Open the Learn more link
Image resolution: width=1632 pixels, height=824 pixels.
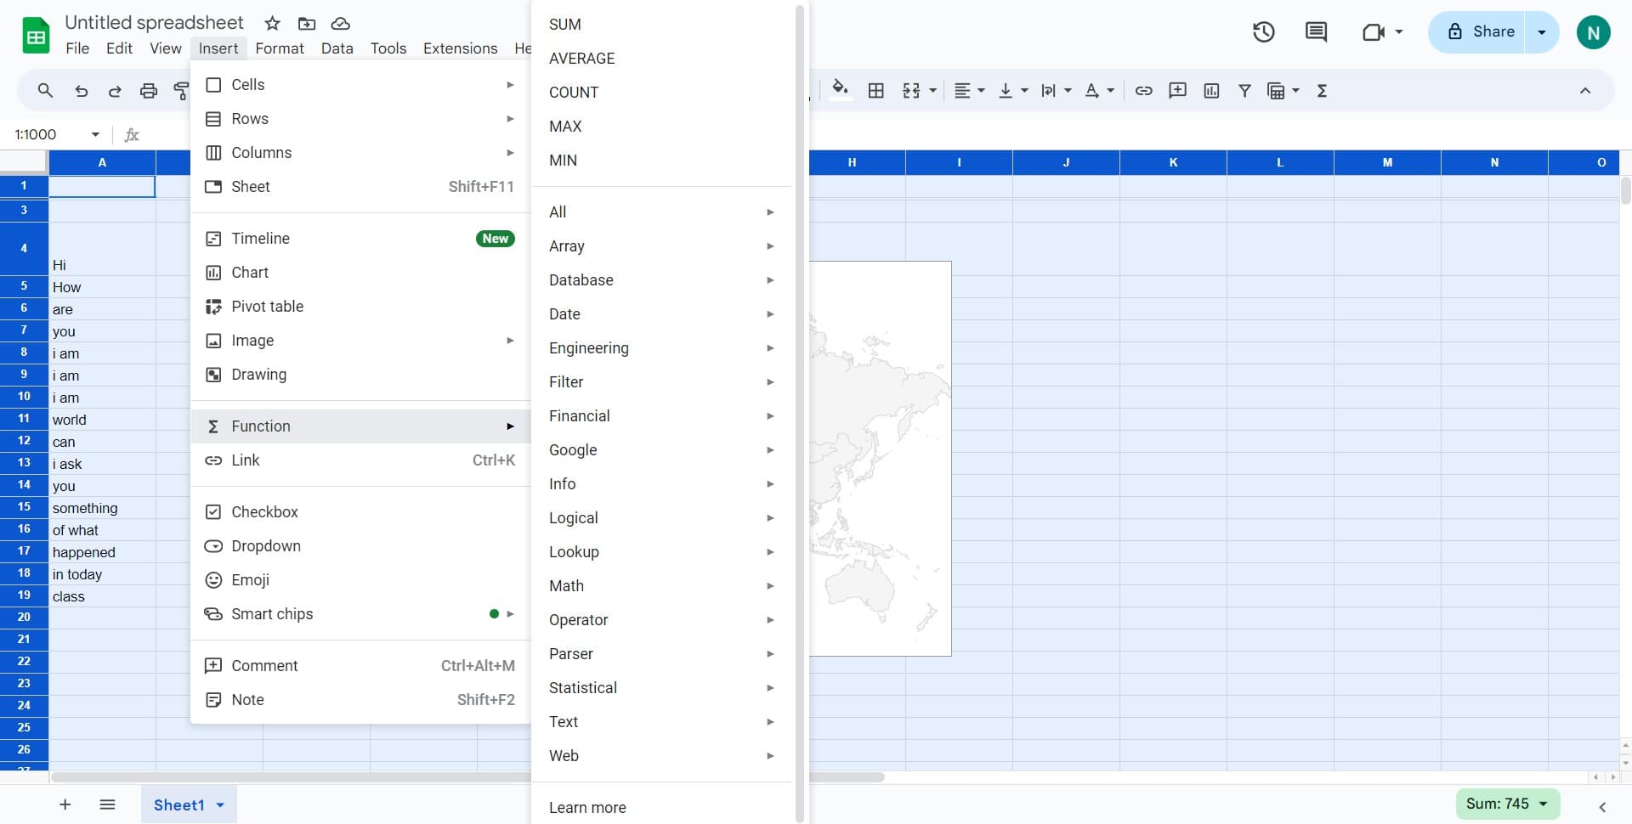click(586, 808)
